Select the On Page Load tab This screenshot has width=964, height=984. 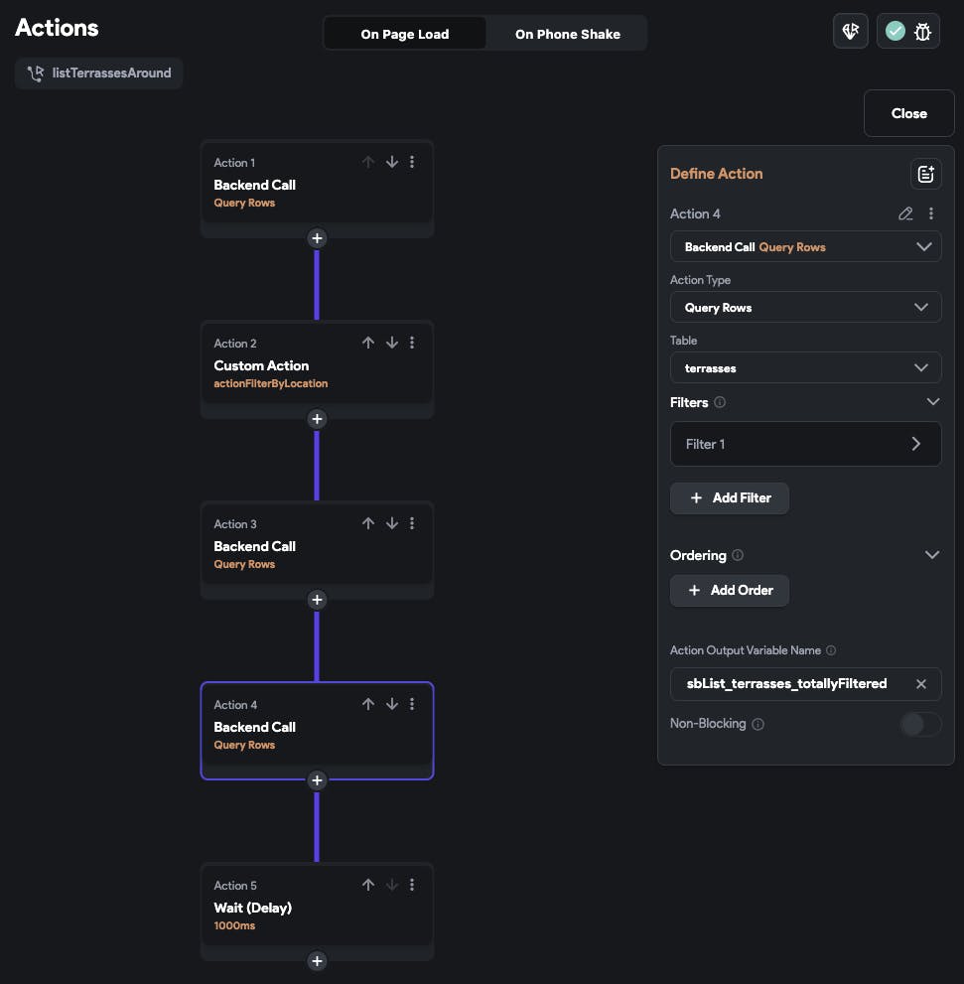[404, 34]
